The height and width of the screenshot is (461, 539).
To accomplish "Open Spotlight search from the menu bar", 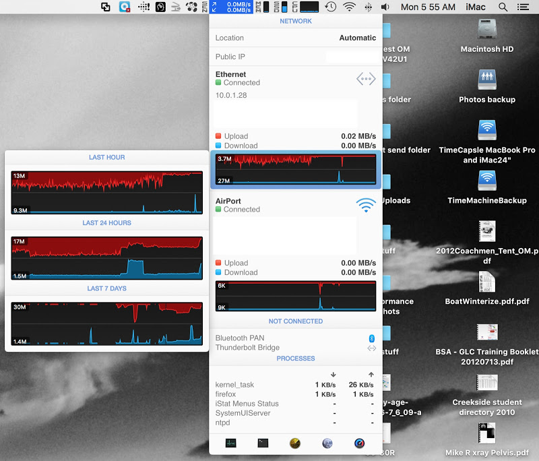I will pos(503,8).
